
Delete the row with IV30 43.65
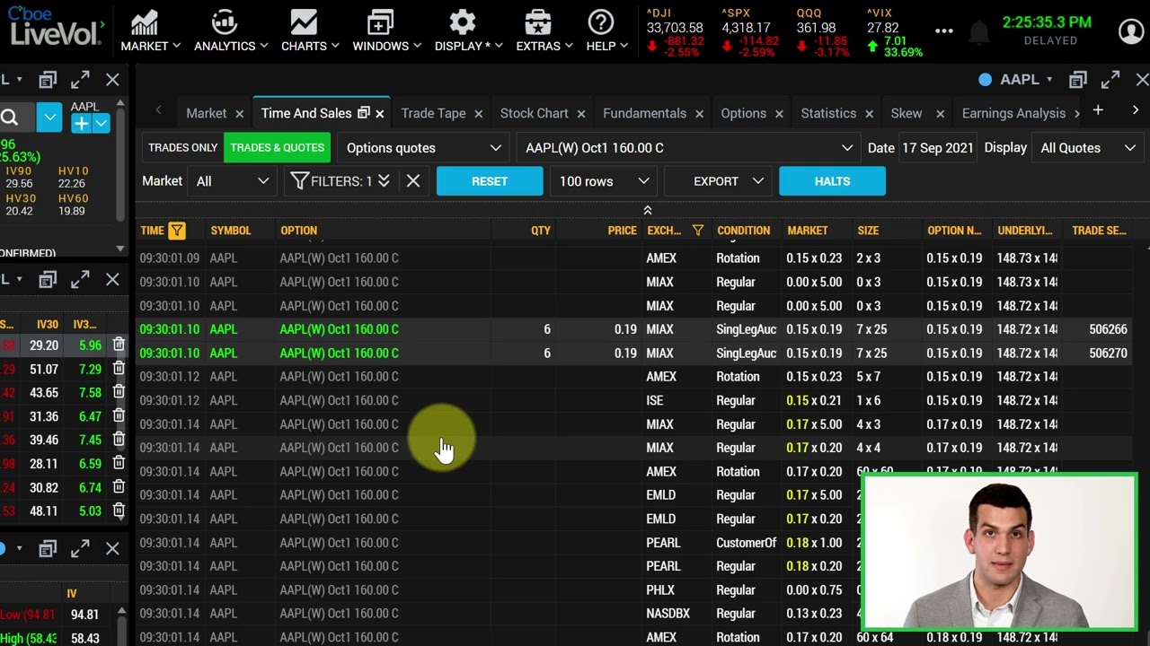click(x=119, y=392)
